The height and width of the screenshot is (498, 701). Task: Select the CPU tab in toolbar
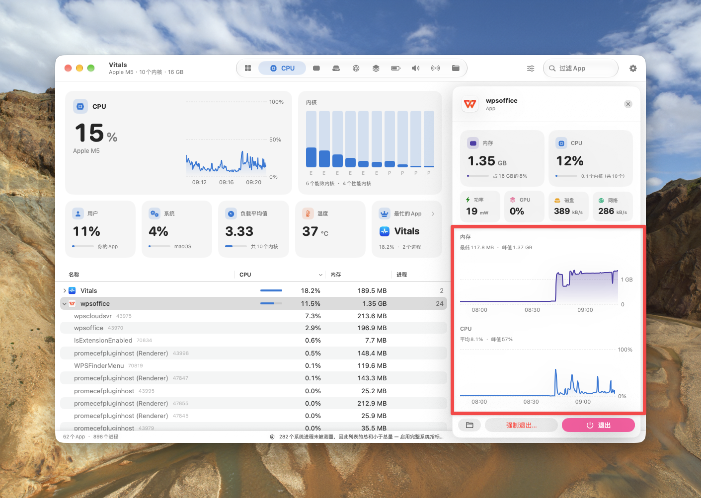coord(282,68)
